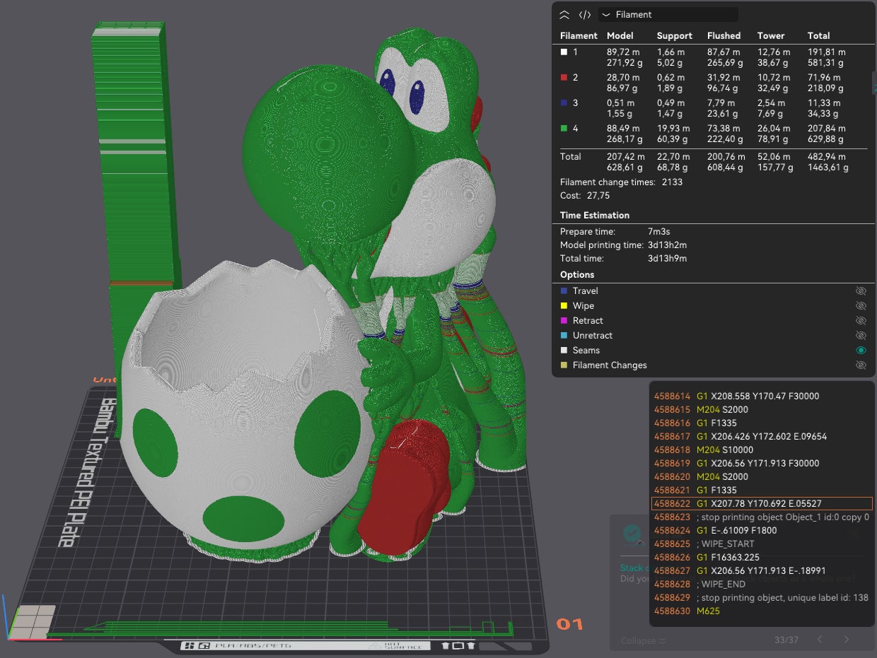Show Filament Changes with eye icon
877x658 pixels.
(x=861, y=365)
